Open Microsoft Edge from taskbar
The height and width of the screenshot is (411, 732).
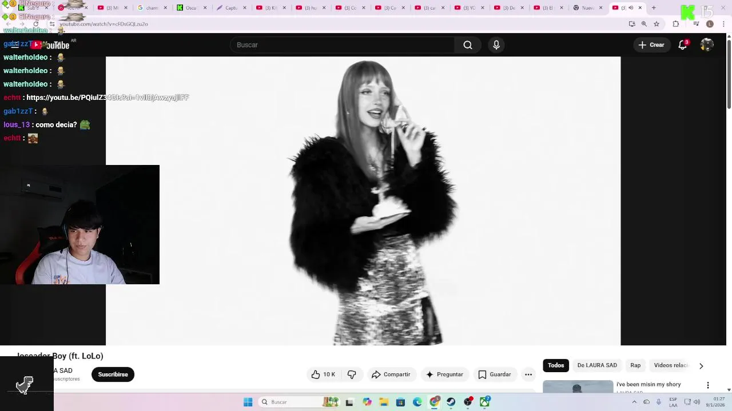(x=417, y=402)
